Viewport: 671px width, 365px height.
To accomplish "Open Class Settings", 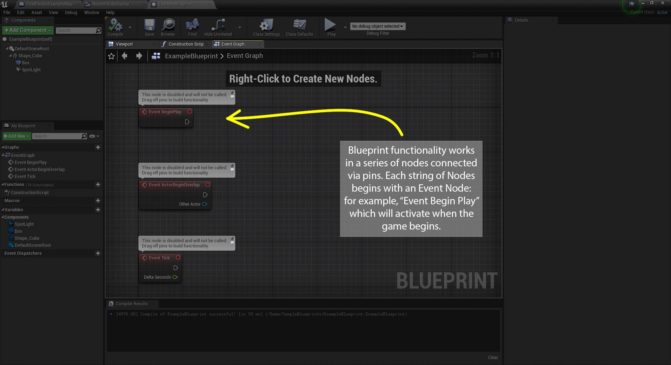I will pyautogui.click(x=266, y=27).
